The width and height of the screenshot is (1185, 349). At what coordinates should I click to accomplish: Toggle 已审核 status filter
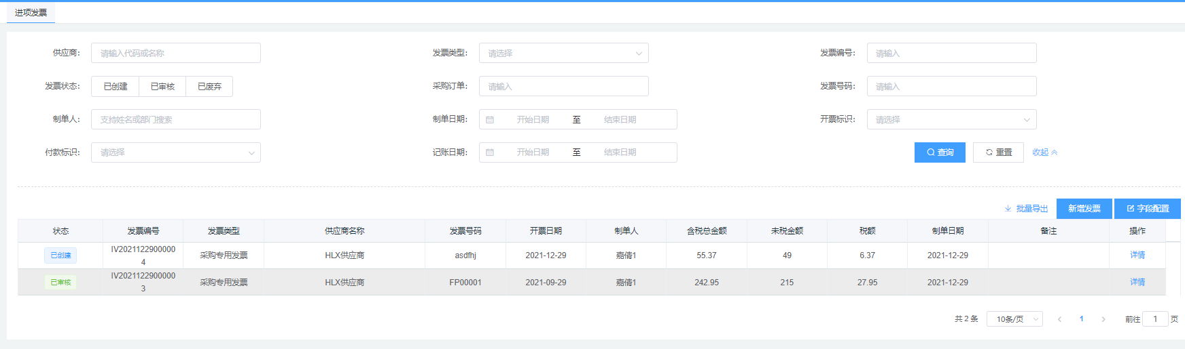point(162,87)
